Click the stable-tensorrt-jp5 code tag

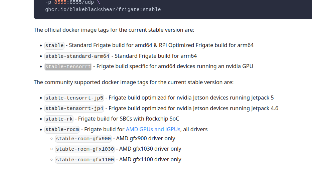[x=74, y=98]
